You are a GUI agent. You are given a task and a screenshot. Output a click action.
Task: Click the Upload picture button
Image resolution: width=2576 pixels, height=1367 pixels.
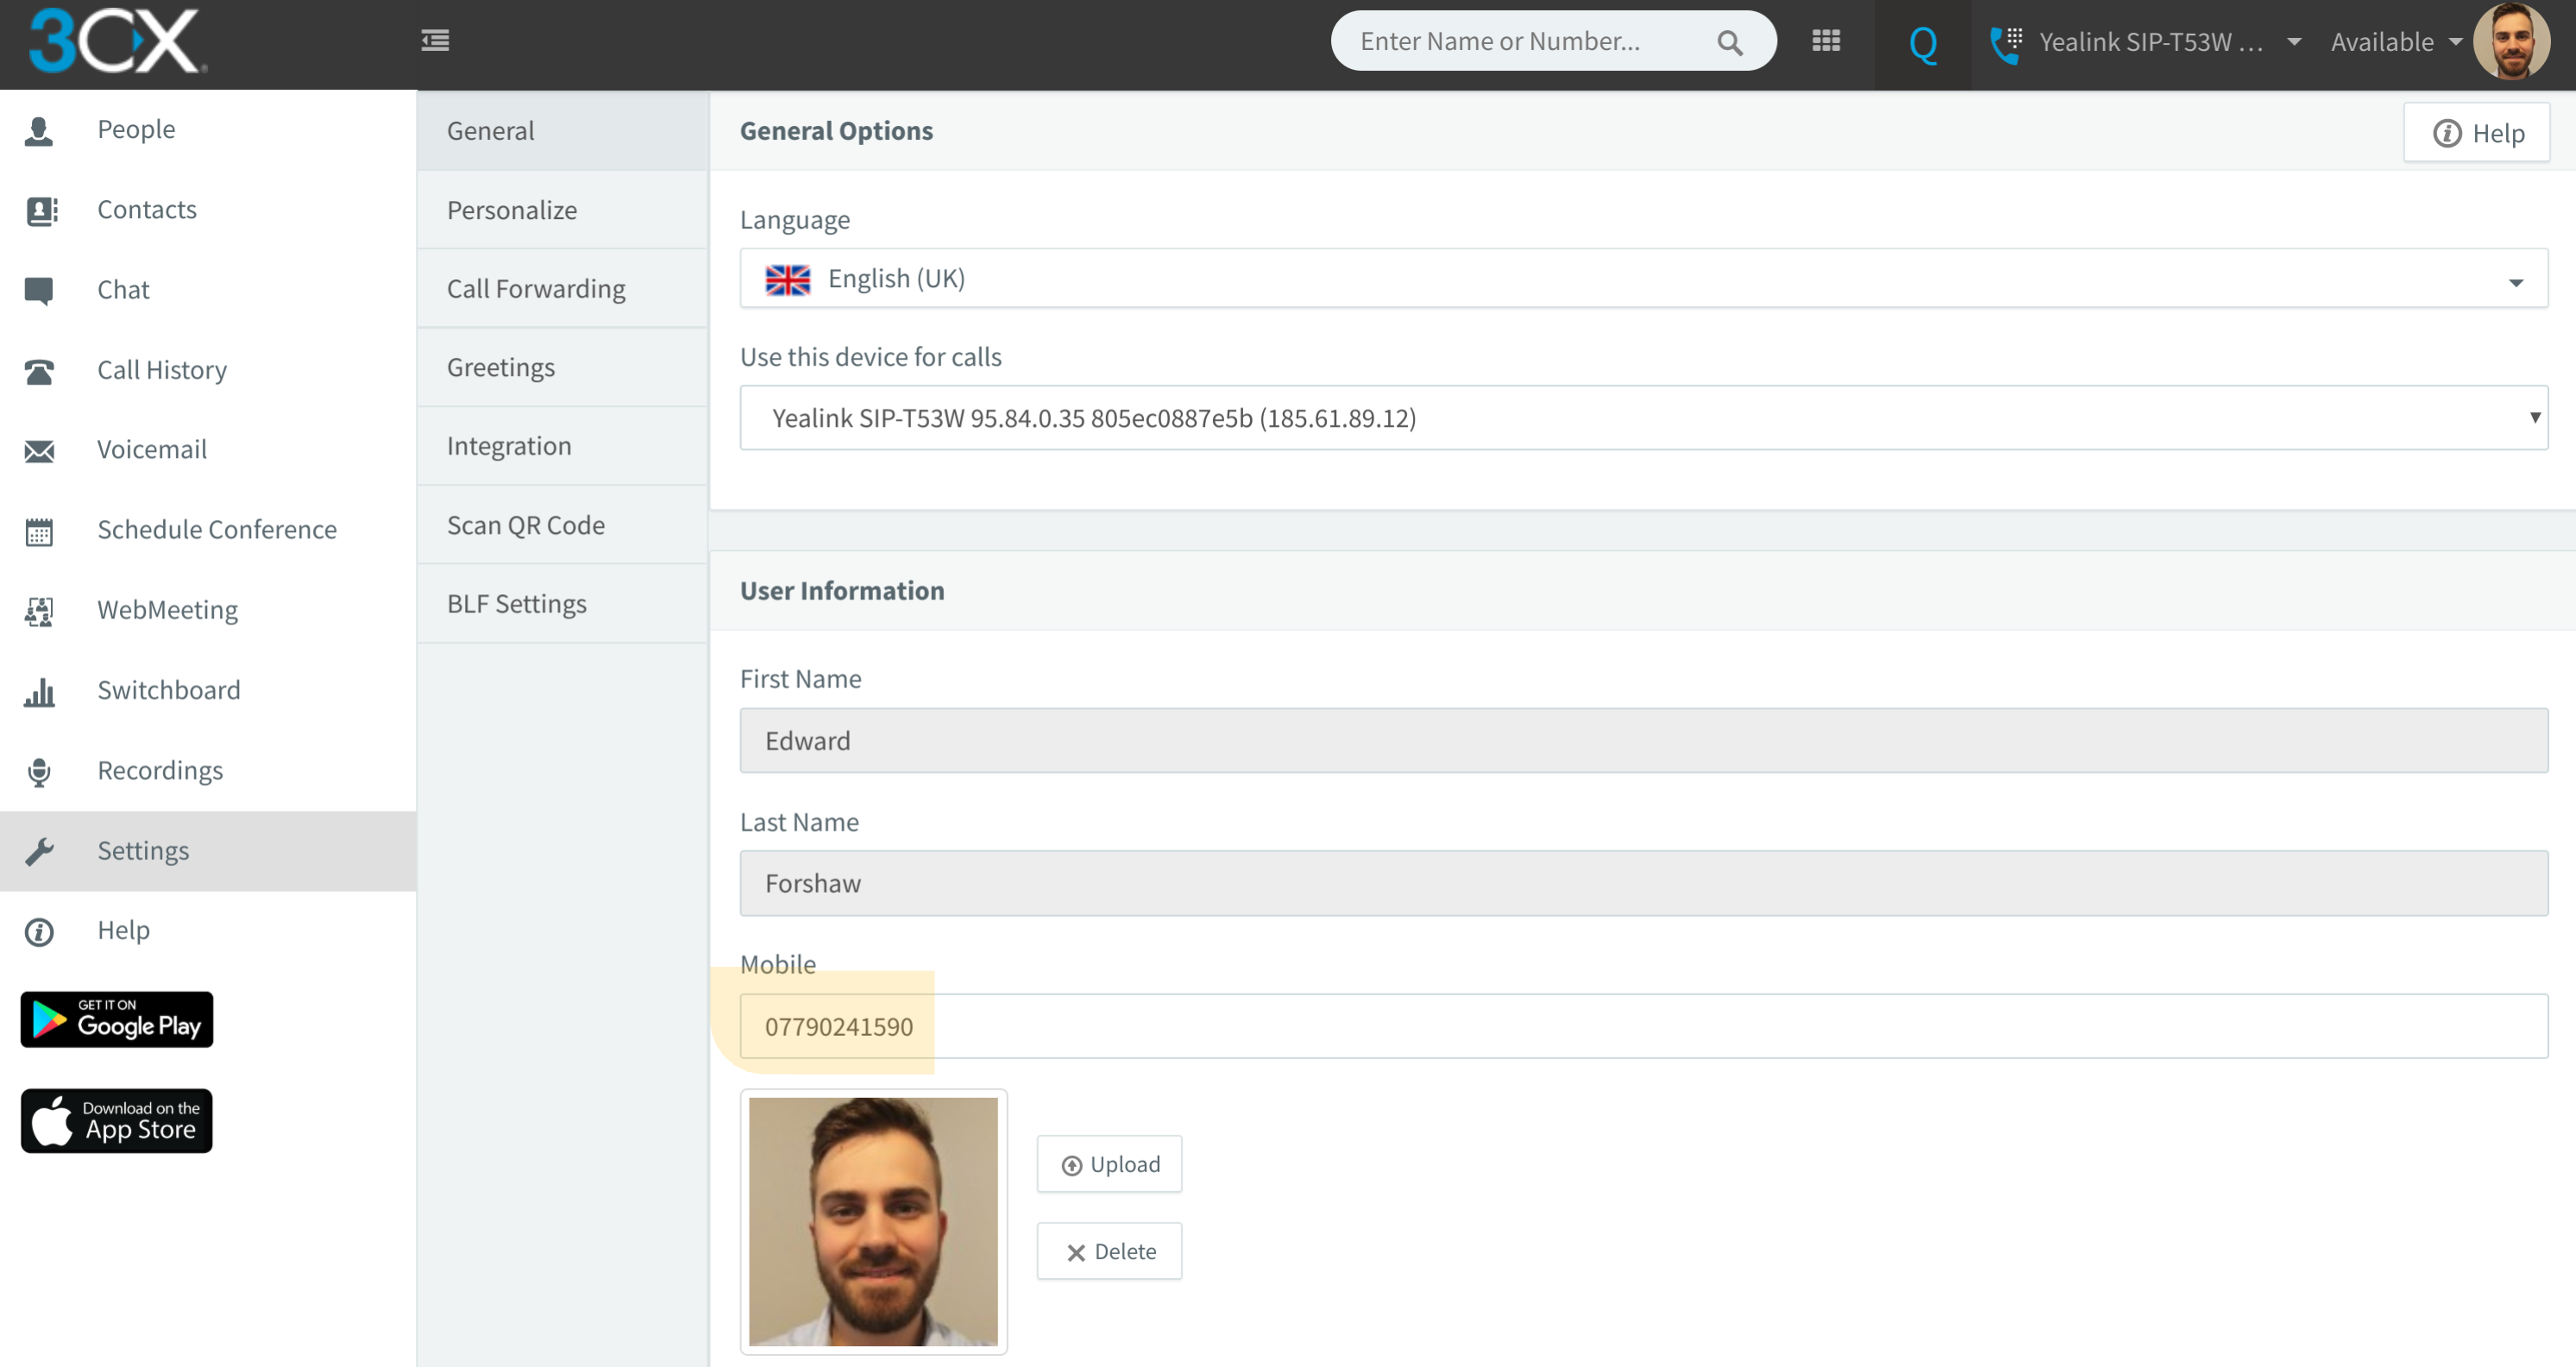tap(1109, 1164)
